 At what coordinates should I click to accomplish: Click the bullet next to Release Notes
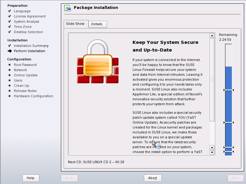[x=10, y=91]
